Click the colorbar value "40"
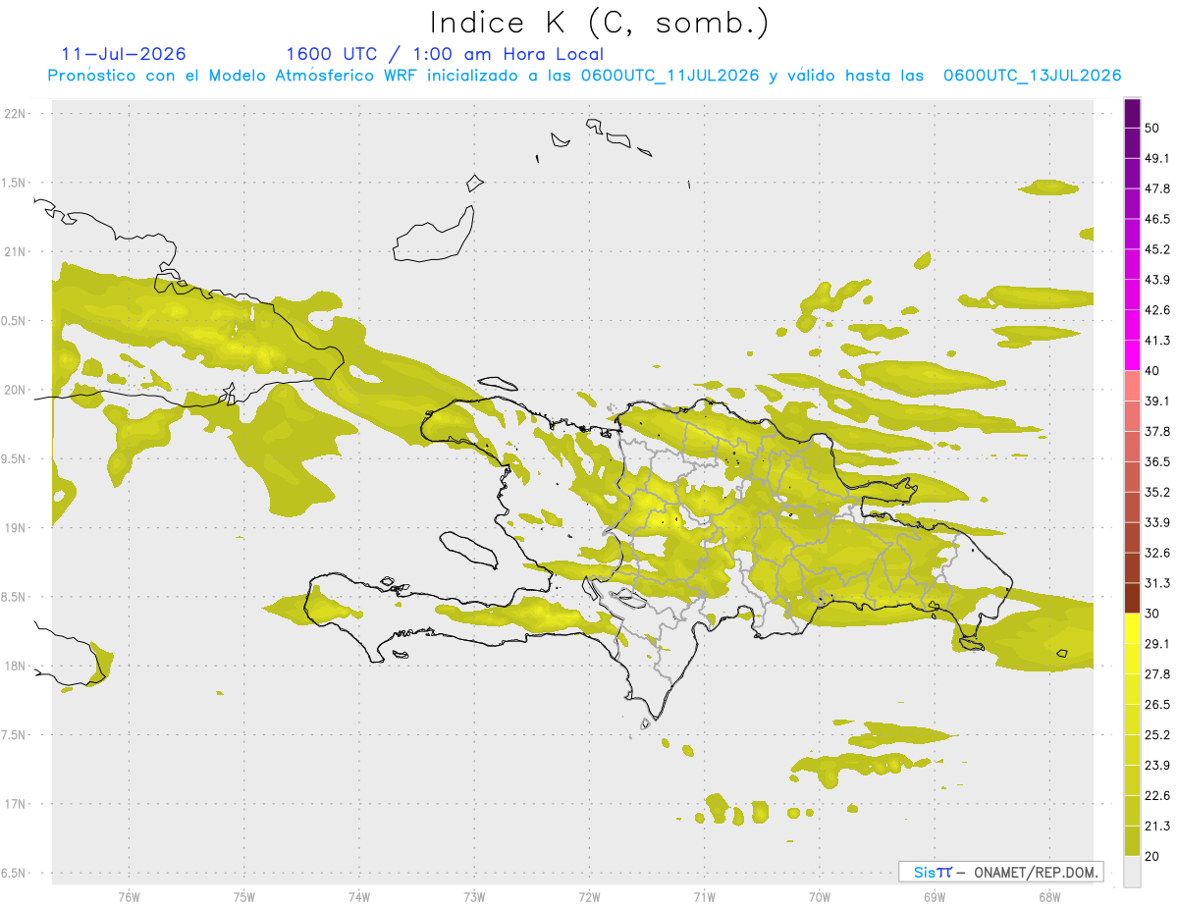The width and height of the screenshot is (1178, 910). pyautogui.click(x=1153, y=371)
